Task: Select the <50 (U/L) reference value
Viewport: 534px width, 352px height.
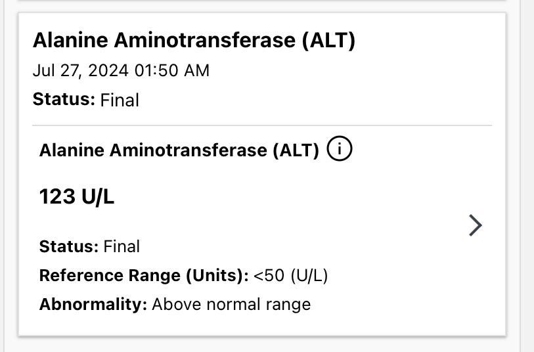Action: click(x=290, y=275)
